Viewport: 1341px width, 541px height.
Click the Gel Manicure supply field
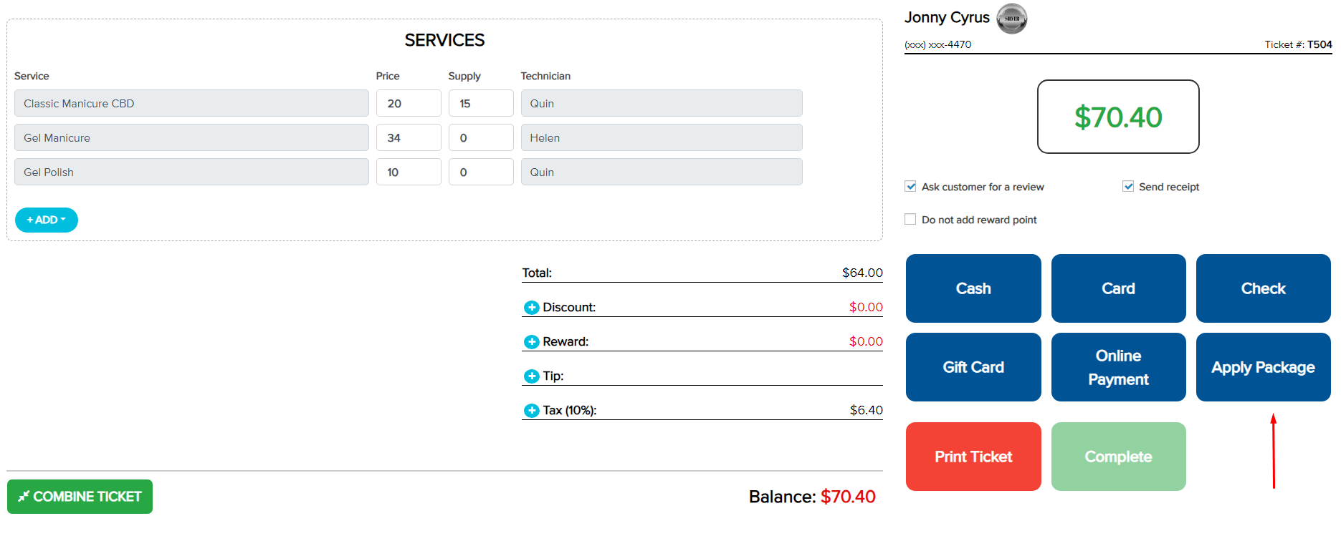tap(480, 138)
